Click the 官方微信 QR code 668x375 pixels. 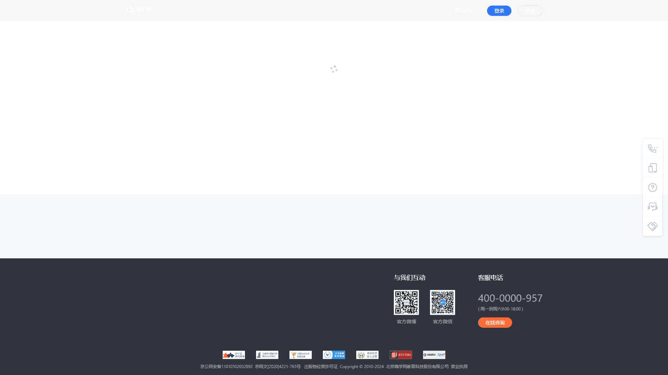pos(443,302)
